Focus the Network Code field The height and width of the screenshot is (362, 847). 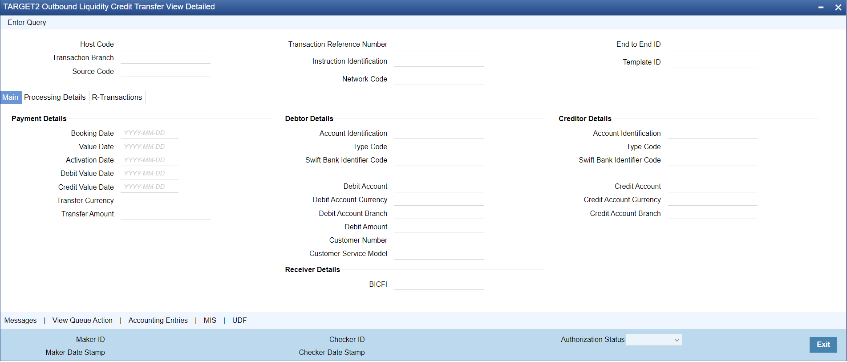439,79
